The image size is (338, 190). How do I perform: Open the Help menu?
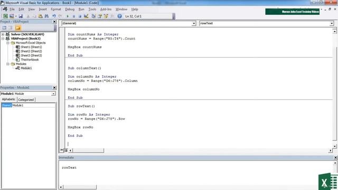coord(135,9)
